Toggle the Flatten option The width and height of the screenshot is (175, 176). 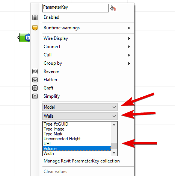50,80
